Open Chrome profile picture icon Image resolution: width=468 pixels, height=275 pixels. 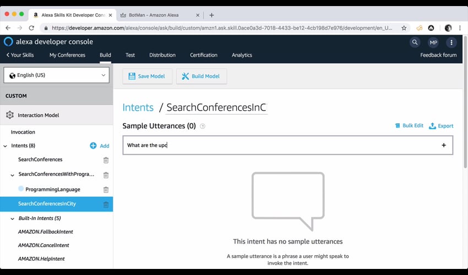point(448,28)
